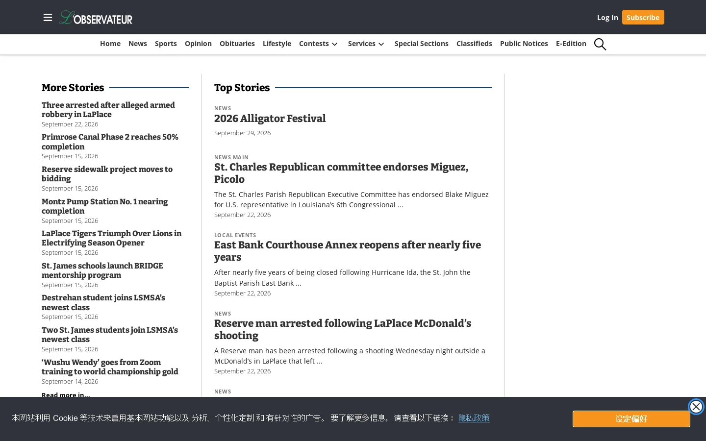Go to Classifieds
Screen dimensions: 706x441
coord(474,44)
